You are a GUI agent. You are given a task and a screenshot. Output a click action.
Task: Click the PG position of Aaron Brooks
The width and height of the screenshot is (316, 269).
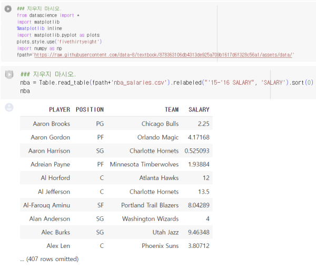coord(100,124)
